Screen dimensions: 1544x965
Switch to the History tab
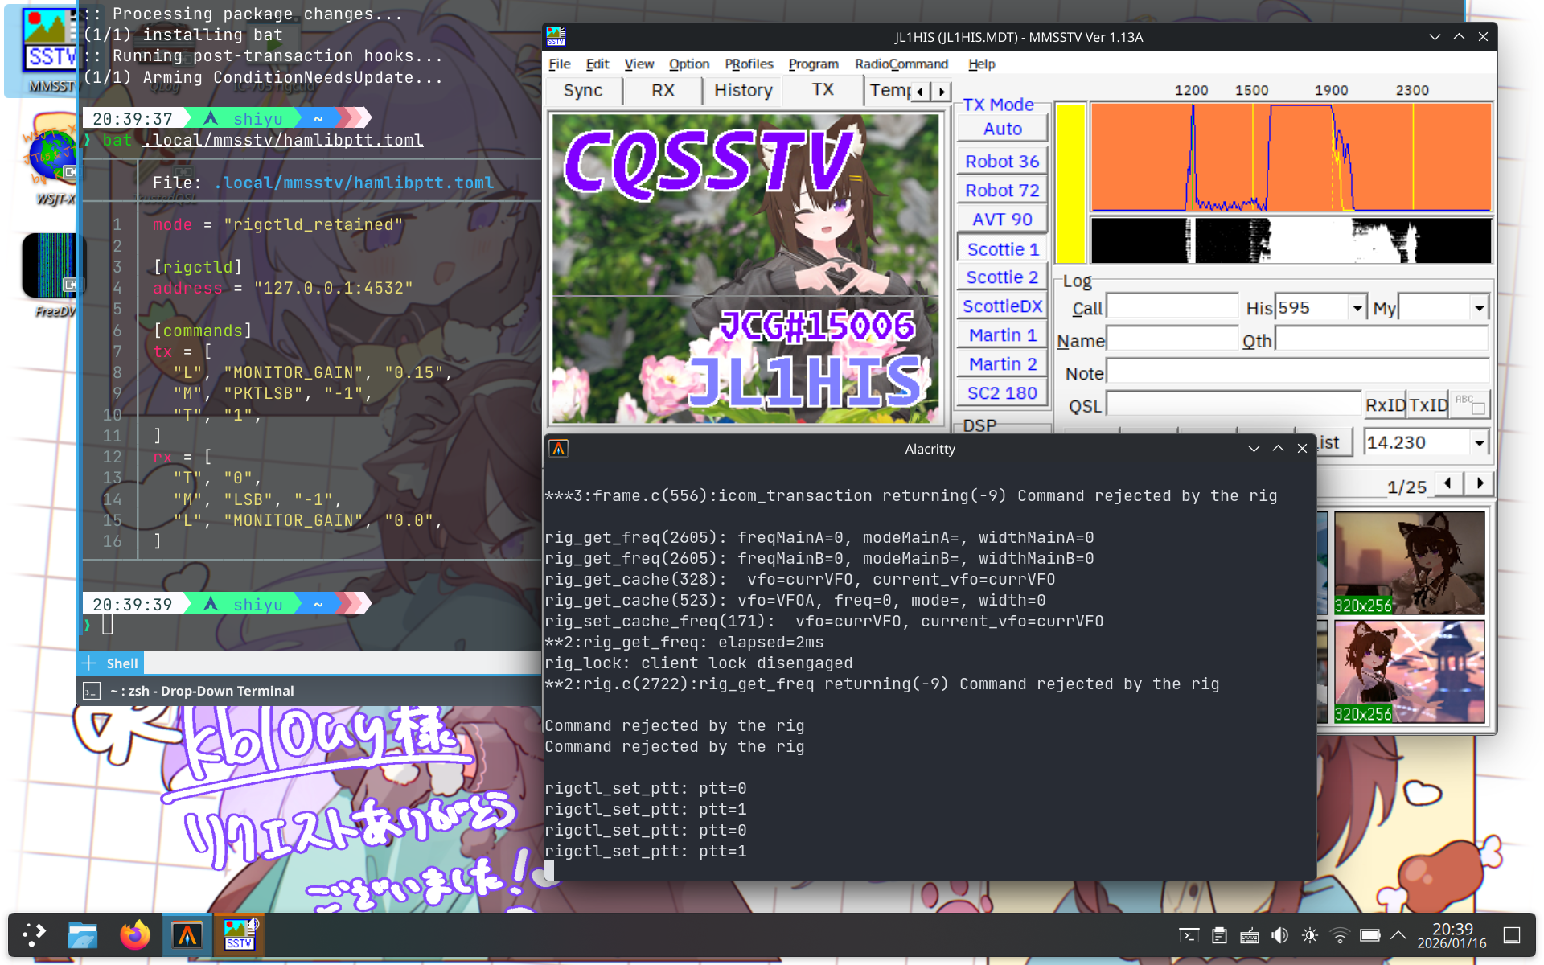(x=742, y=90)
